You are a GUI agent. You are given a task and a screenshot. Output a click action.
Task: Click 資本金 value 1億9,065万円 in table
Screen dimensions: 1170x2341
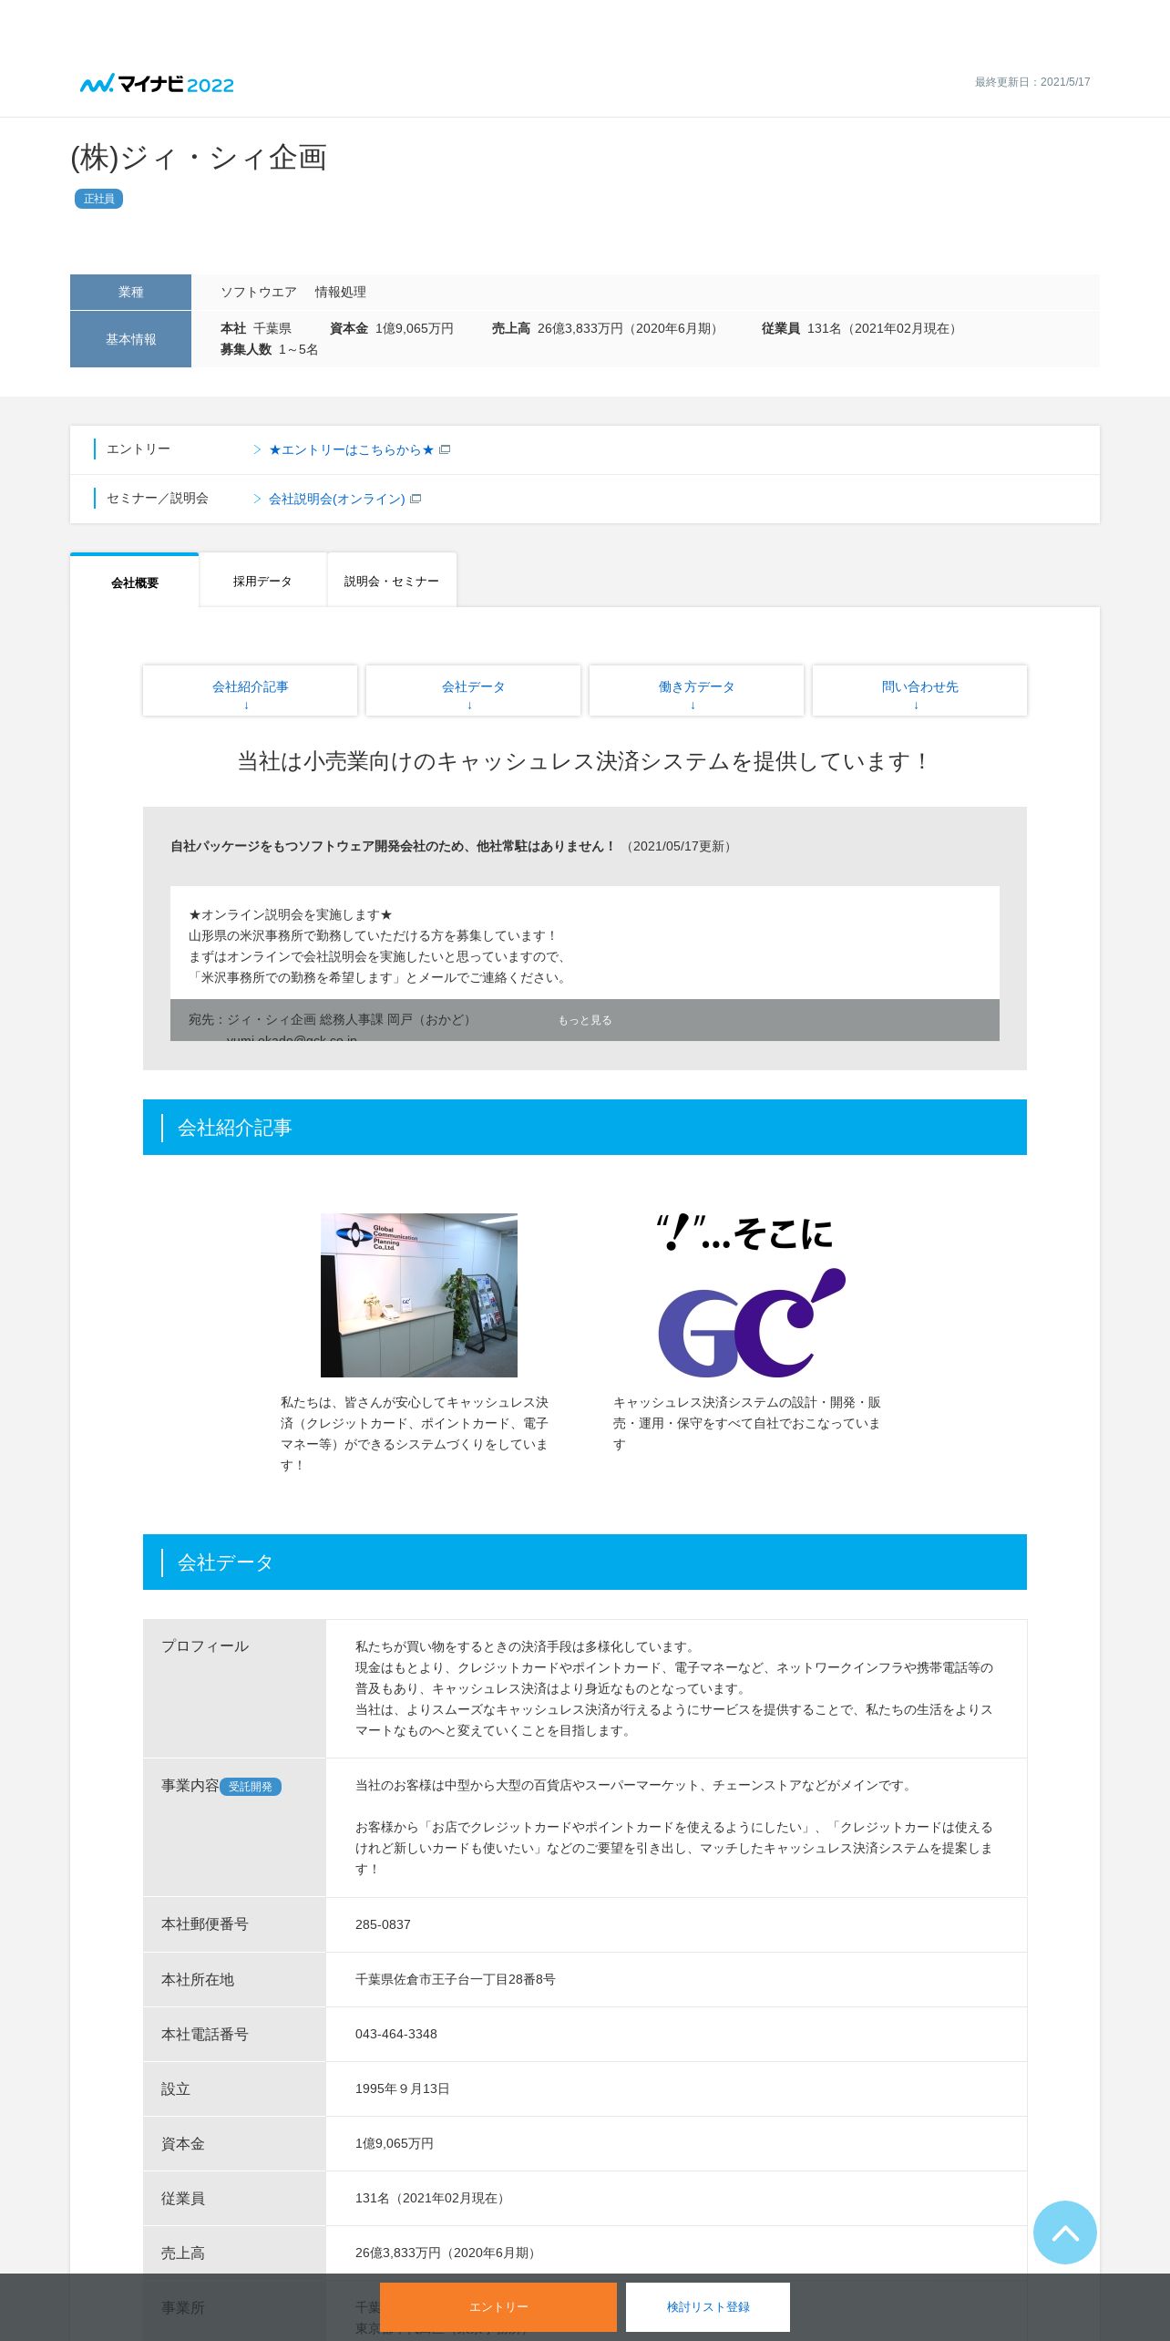tap(395, 2143)
